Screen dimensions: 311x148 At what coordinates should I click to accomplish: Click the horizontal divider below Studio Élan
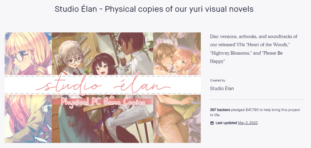[x=257, y=100]
